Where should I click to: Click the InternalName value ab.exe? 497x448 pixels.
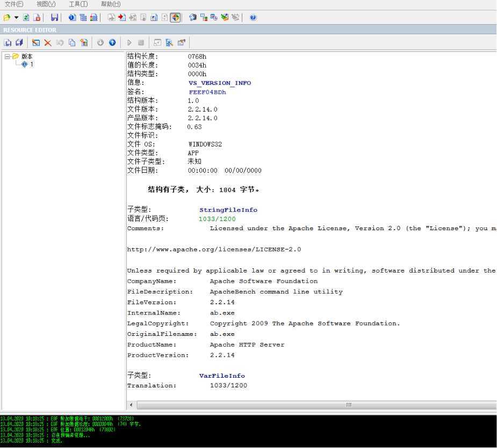222,313
